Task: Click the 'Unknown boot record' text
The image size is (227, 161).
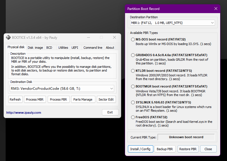Action: (186, 137)
